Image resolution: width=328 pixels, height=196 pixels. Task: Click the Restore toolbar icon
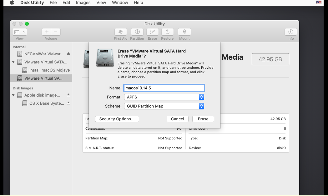[x=167, y=32]
